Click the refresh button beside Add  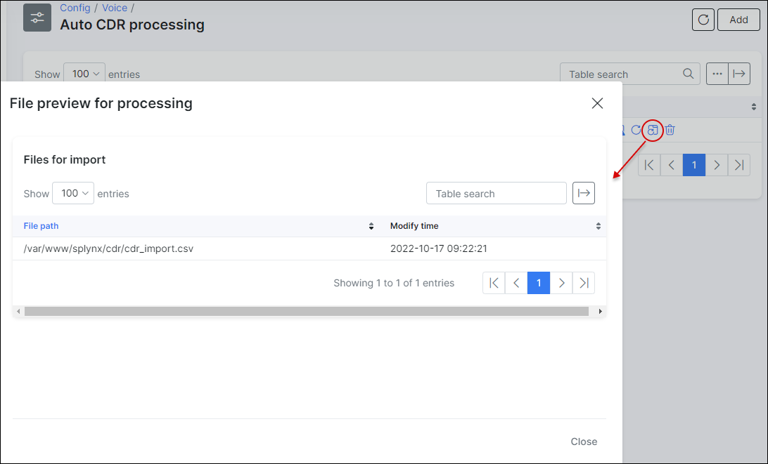pos(703,20)
